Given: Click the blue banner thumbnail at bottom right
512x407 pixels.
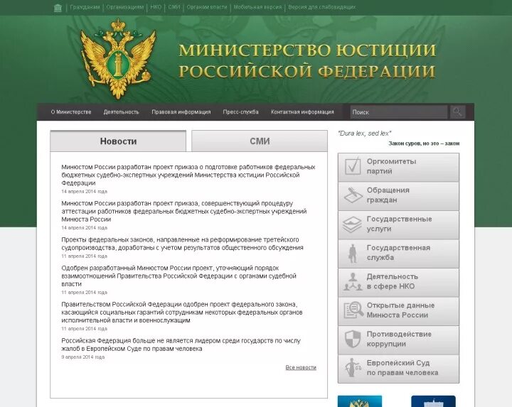Looking at the screenshot, I should pos(433,401).
